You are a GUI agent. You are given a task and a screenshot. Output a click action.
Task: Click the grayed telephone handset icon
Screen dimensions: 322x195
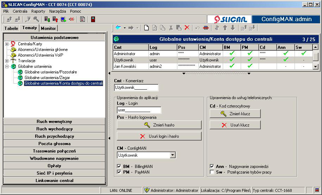pos(28,19)
